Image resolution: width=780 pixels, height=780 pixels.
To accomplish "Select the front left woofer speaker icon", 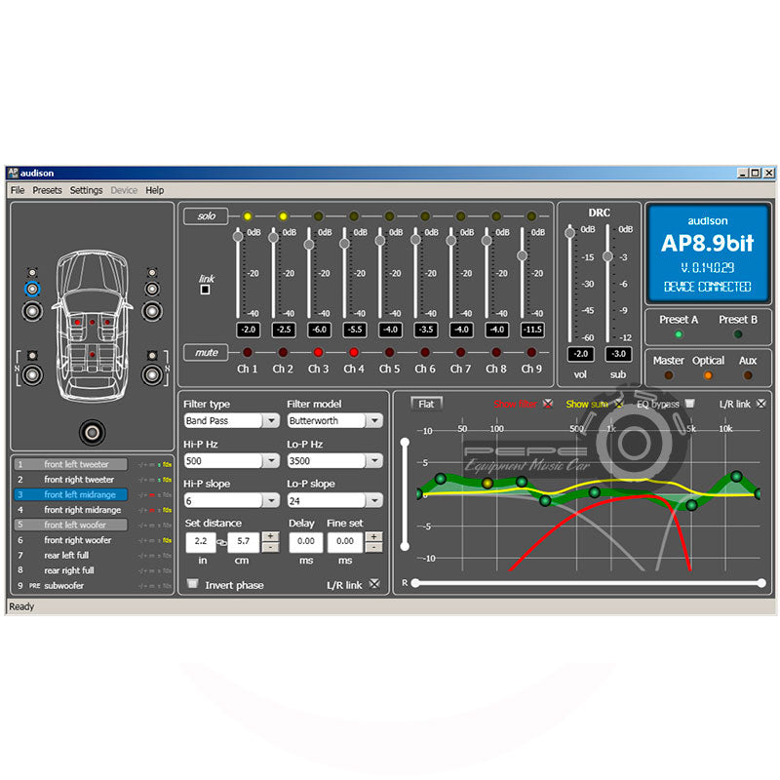I will 32,311.
